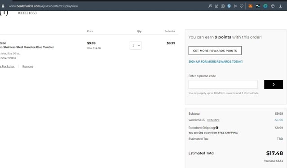Click the 10 MORE rewards and 1 Promo Code note
Viewport: 287px width, 168px height.
point(224,93)
